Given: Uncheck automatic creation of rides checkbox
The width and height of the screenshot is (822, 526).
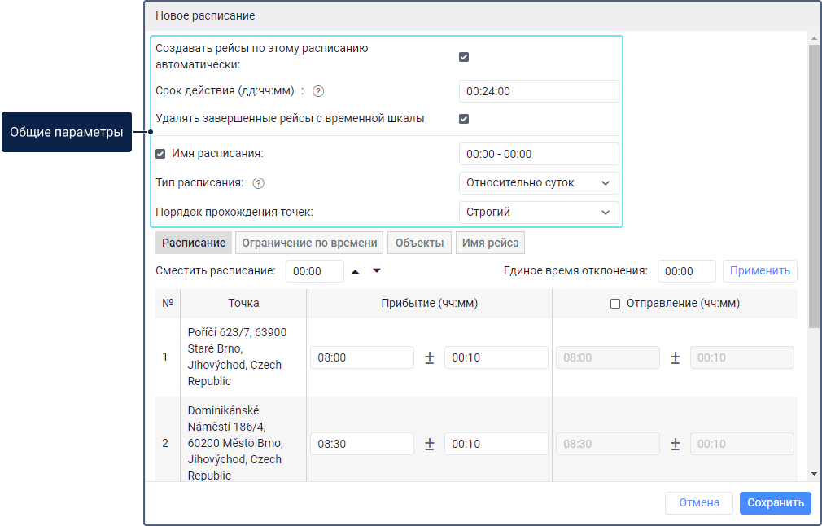Looking at the screenshot, I should tap(464, 57).
